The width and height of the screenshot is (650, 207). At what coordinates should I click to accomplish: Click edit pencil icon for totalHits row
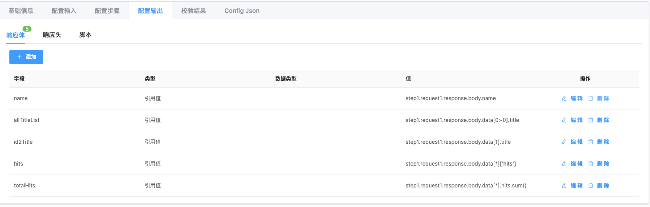click(564, 186)
